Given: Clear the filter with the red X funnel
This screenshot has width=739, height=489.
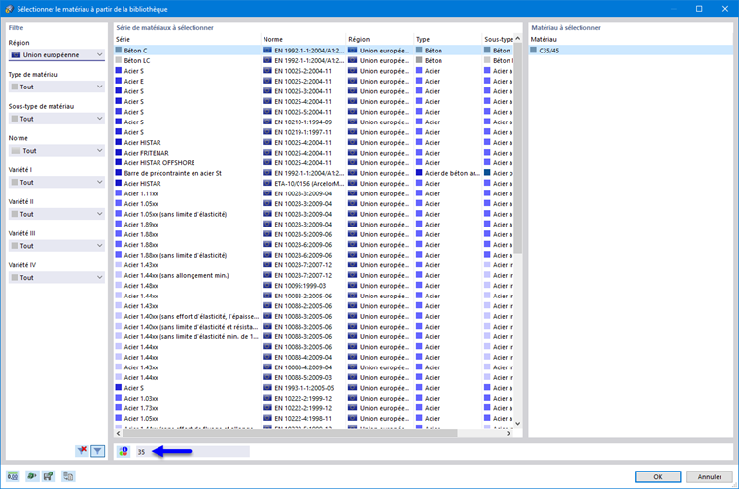Looking at the screenshot, I should tap(82, 451).
